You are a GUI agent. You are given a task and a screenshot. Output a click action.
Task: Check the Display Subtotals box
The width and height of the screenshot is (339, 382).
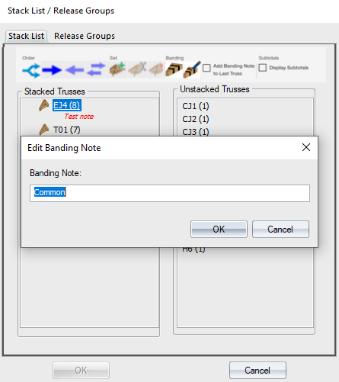point(263,68)
